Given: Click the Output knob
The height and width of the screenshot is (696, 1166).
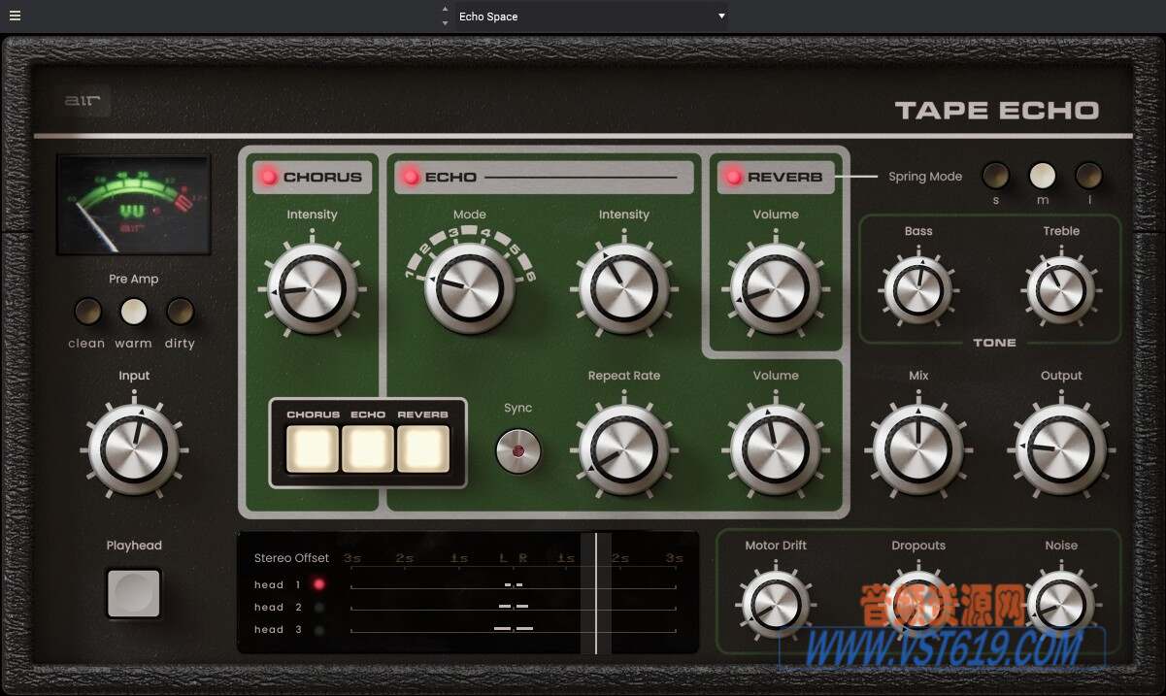Looking at the screenshot, I should (1061, 449).
